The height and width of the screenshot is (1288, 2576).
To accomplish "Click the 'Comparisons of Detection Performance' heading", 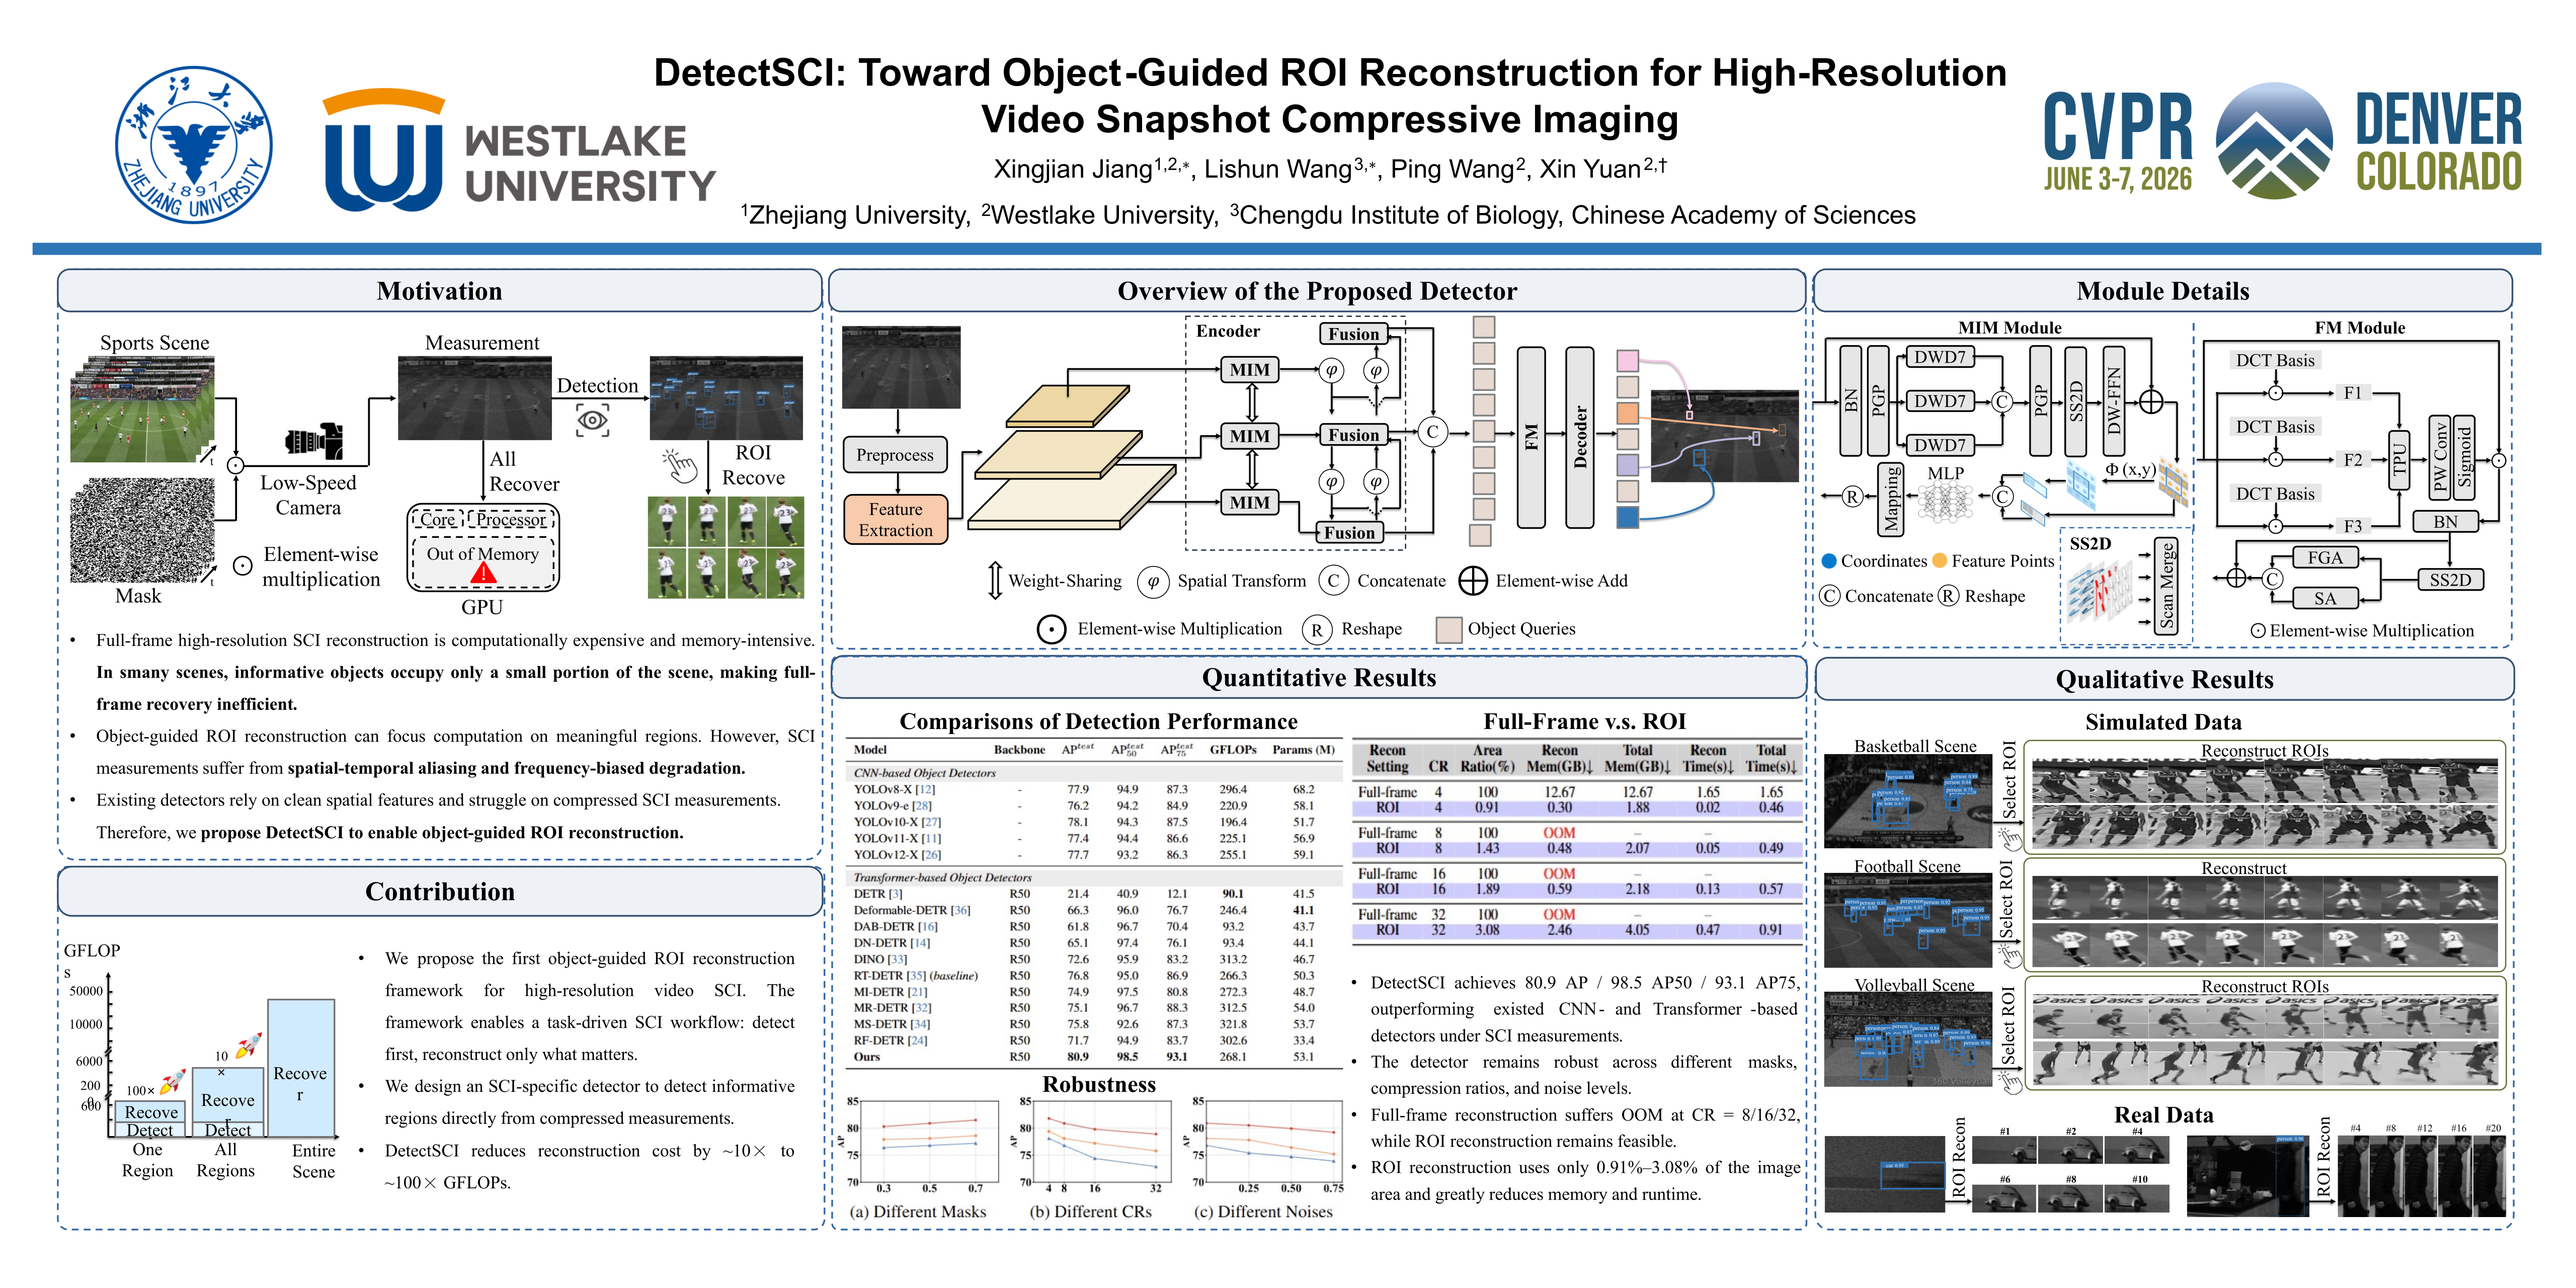I will point(1098,722).
